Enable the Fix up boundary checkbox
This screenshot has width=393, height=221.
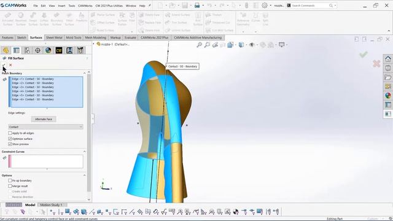pyautogui.click(x=10, y=180)
